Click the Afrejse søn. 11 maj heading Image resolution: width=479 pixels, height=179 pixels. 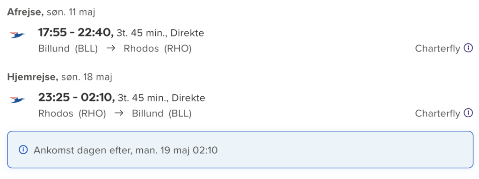(x=51, y=12)
